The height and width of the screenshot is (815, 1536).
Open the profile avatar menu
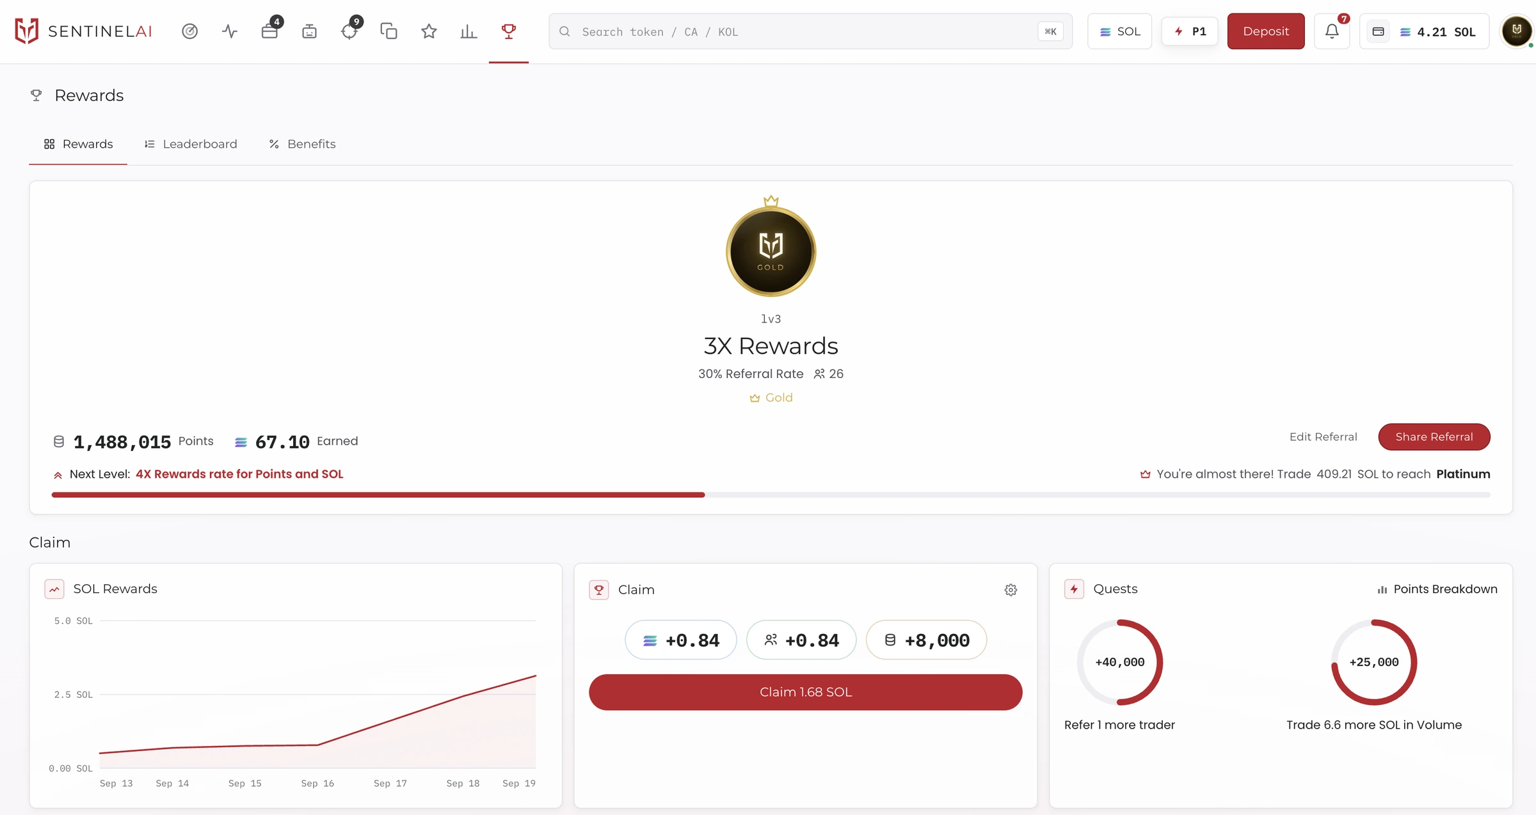click(1516, 31)
